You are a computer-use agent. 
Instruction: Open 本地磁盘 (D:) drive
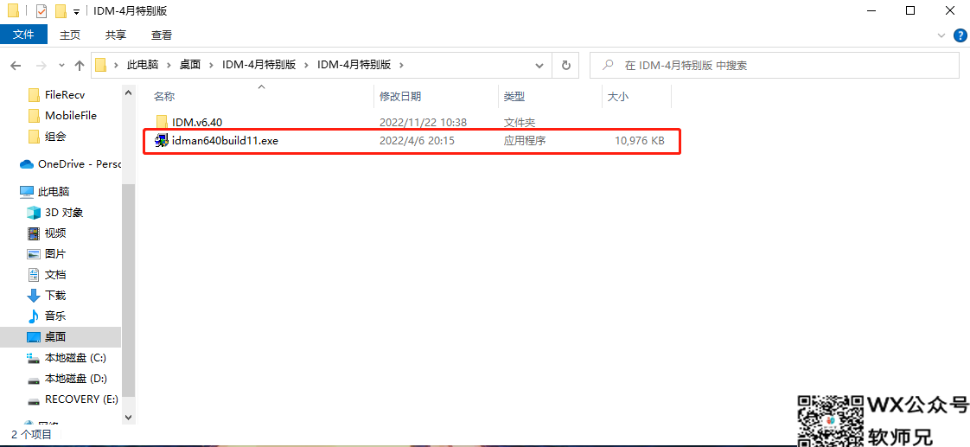click(75, 379)
